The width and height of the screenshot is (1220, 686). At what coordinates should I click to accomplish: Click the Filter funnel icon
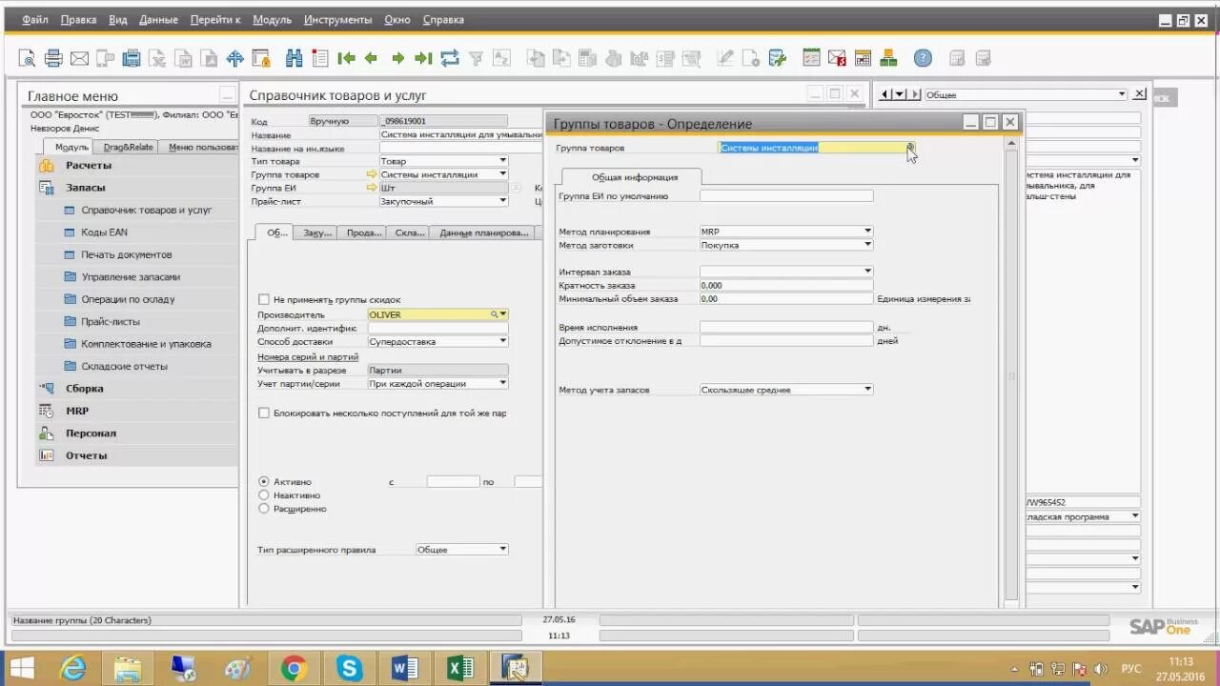click(x=476, y=58)
